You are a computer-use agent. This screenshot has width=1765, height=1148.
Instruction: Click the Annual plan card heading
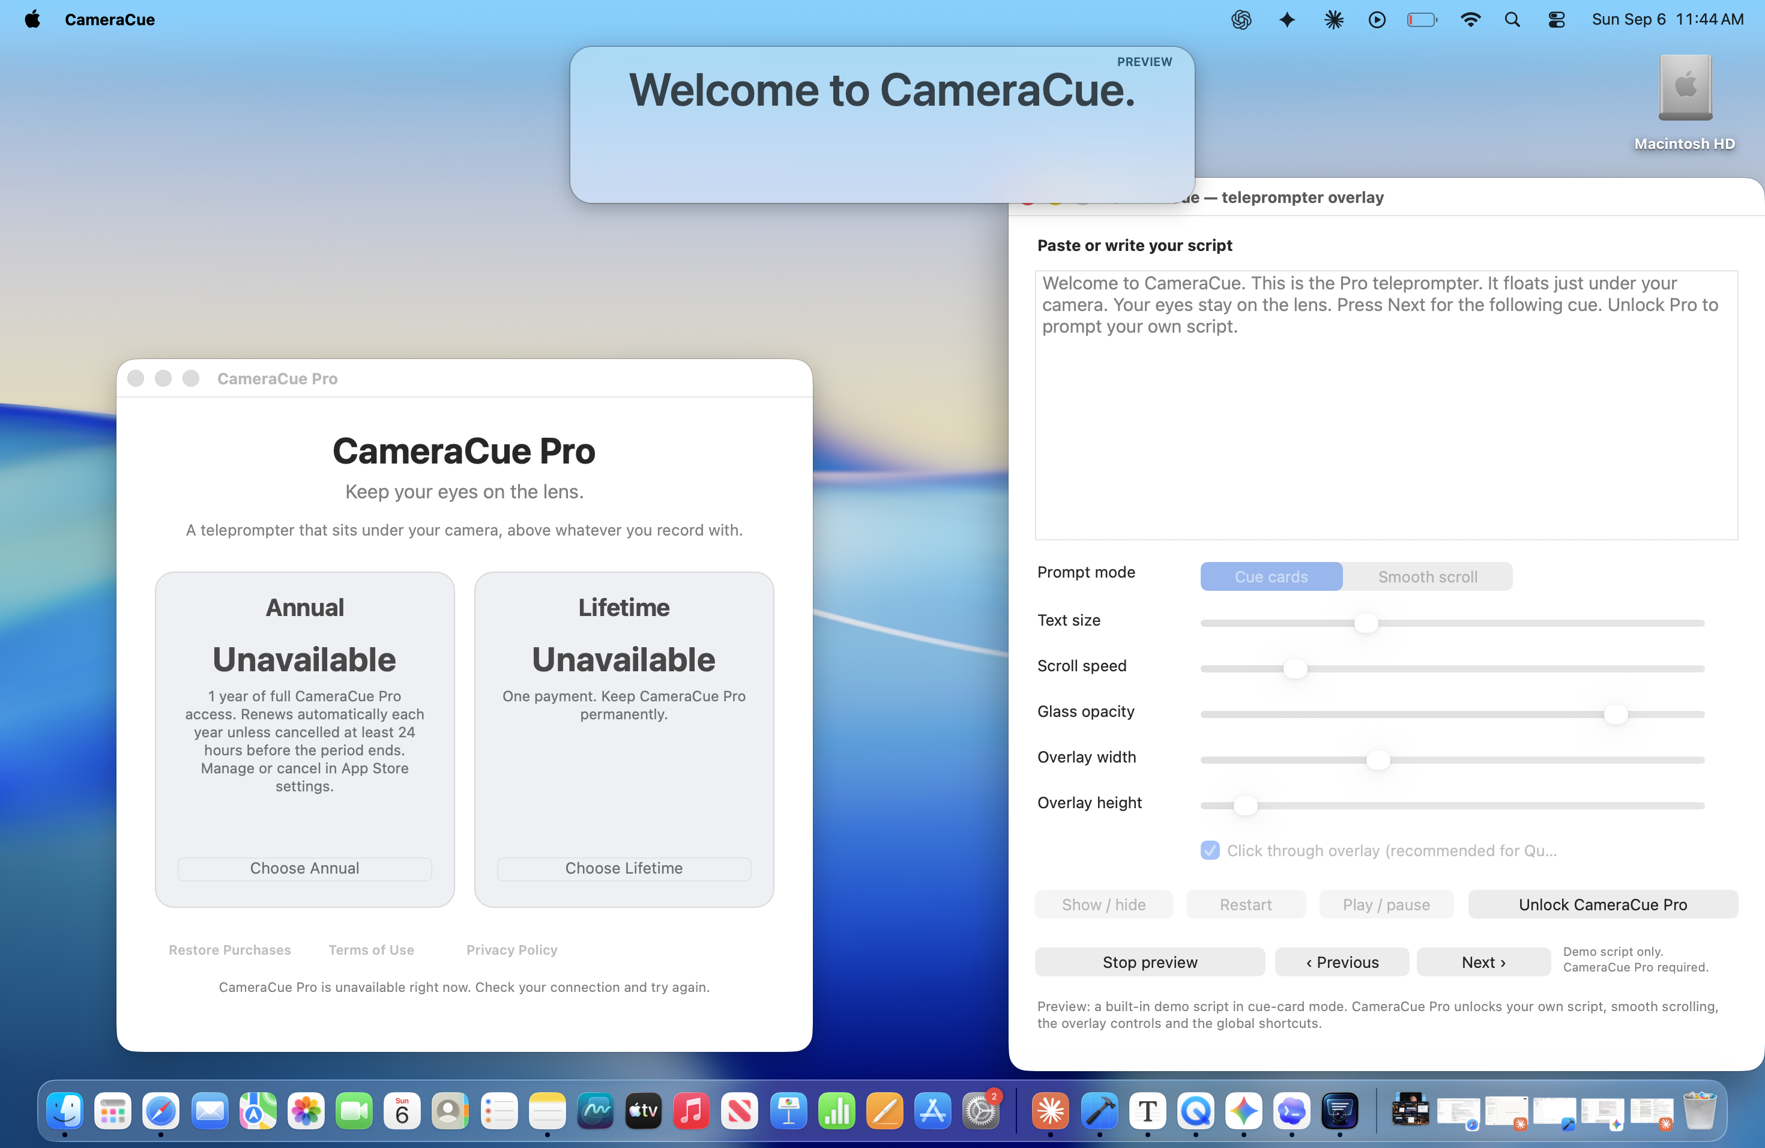point(305,608)
